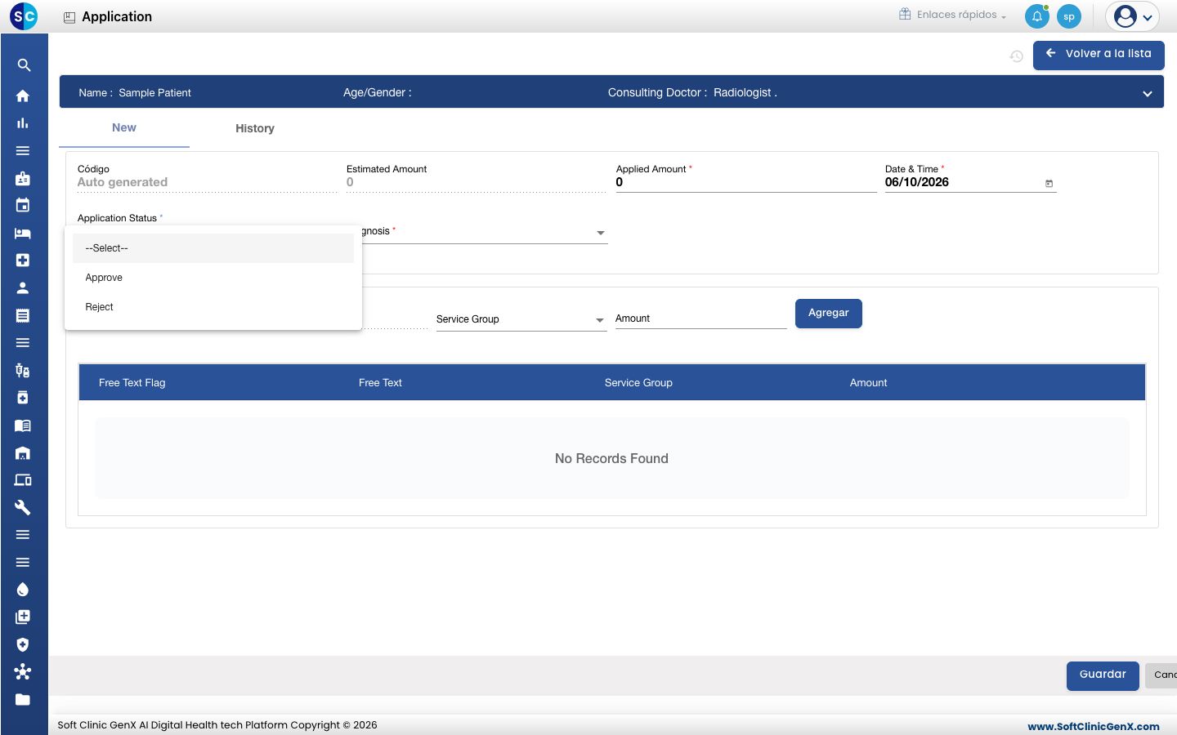Image resolution: width=1177 pixels, height=735 pixels.
Task: Open the Diagnosis dropdown arrow
Action: [601, 233]
